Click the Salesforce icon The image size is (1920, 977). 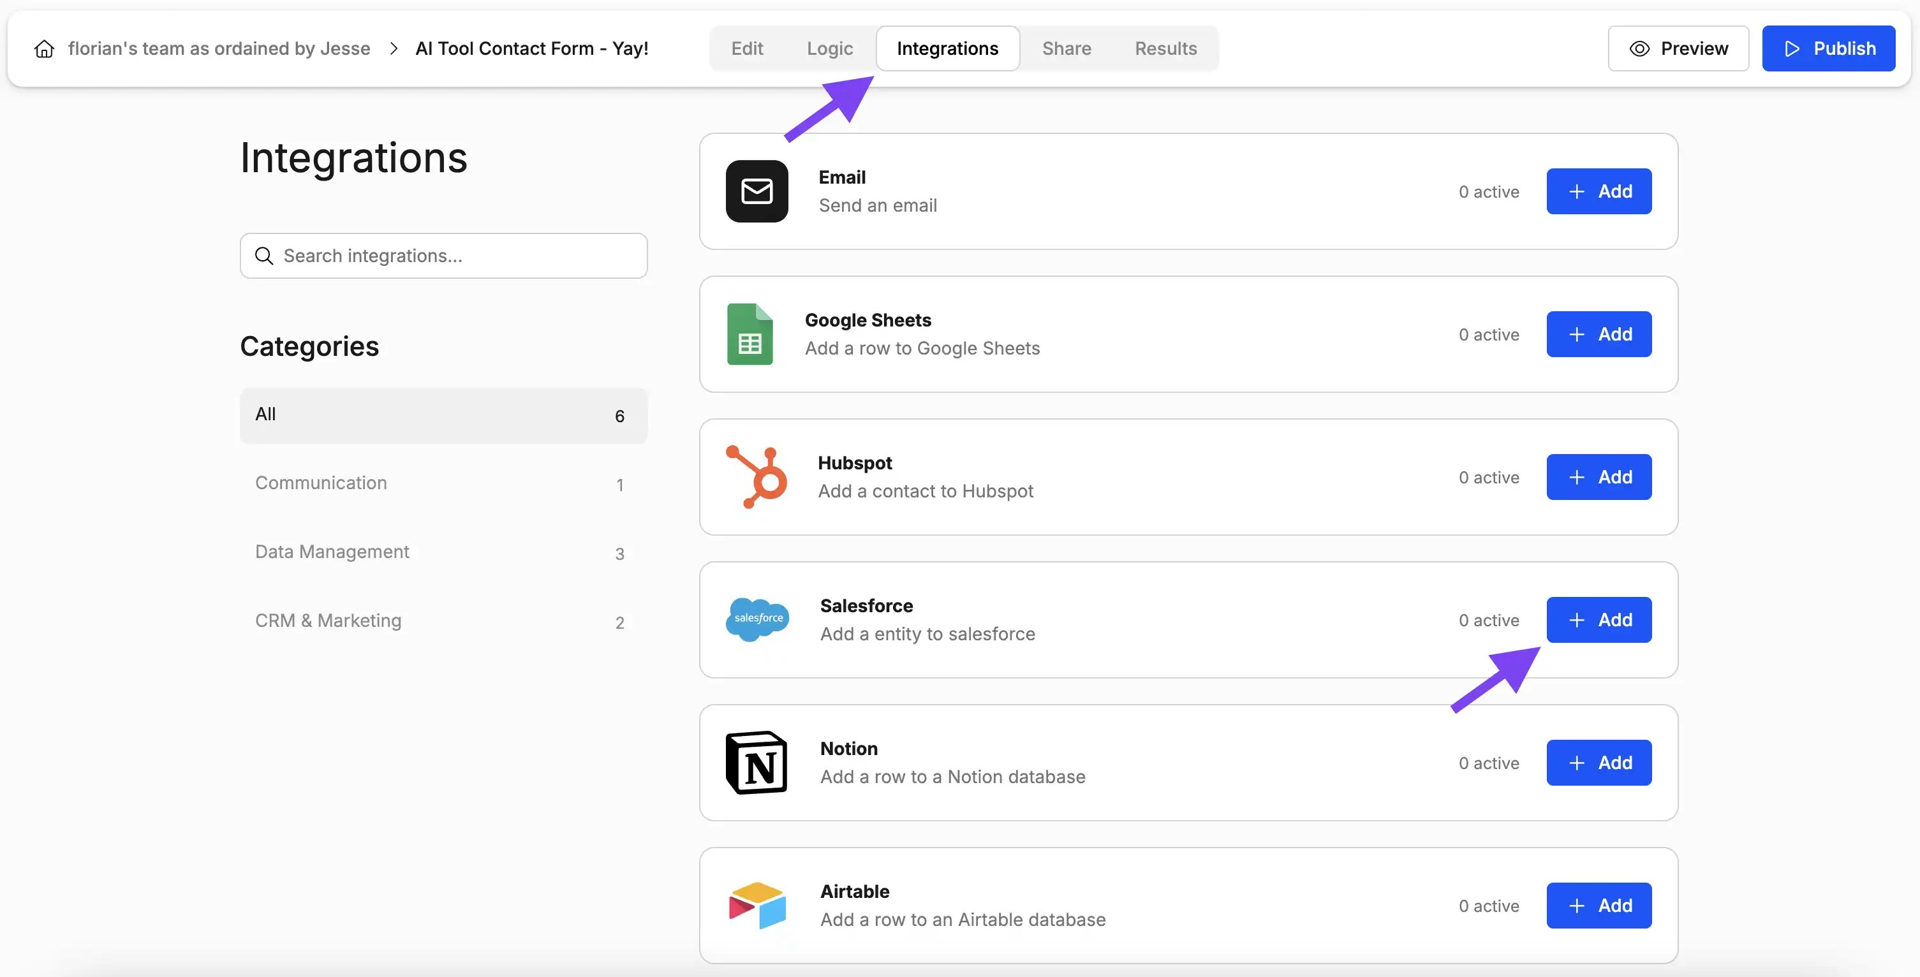click(x=757, y=619)
